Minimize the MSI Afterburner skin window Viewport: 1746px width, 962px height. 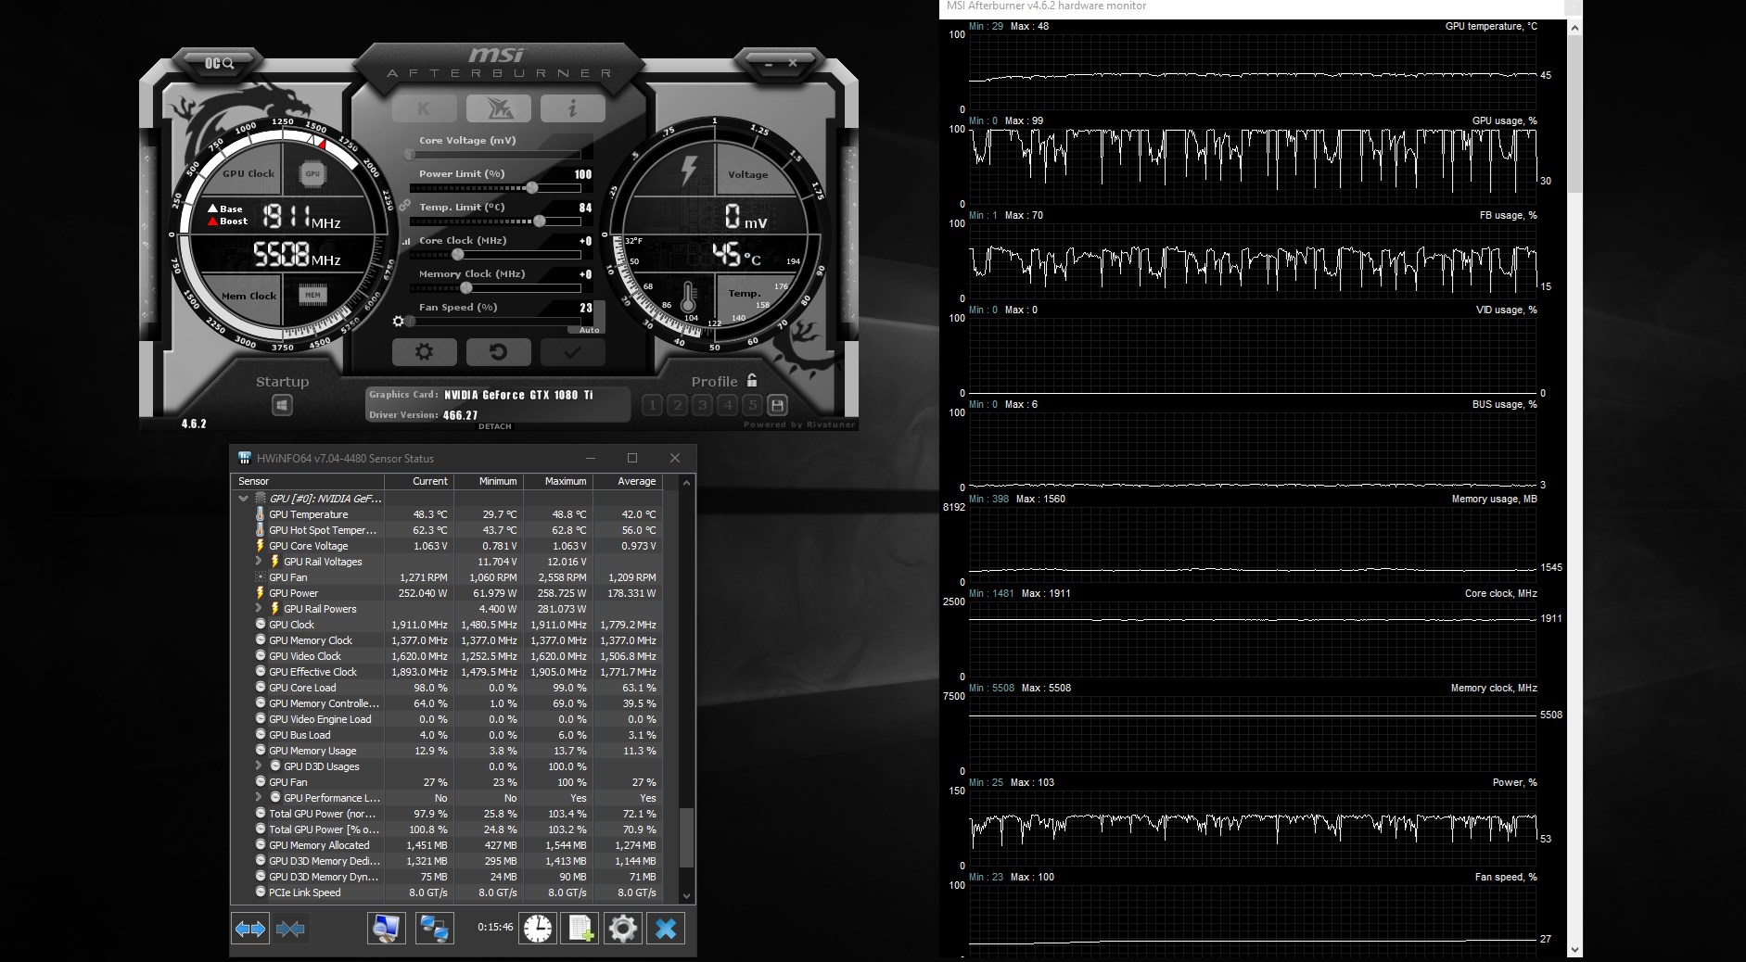[x=769, y=63]
